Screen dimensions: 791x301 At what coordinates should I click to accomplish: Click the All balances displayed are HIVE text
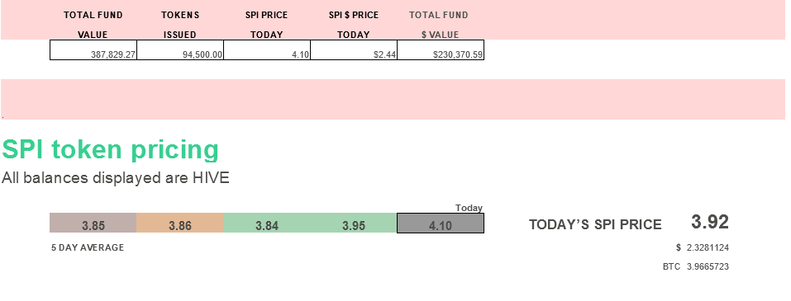tap(116, 177)
